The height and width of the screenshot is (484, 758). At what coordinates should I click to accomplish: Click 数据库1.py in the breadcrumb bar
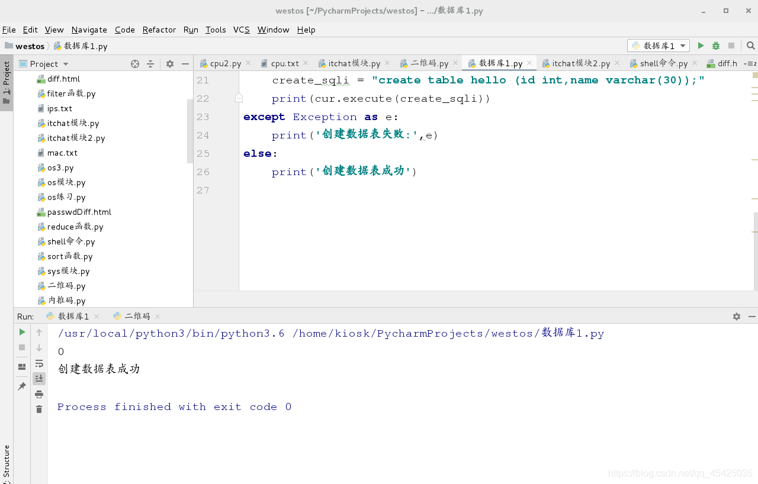85,46
